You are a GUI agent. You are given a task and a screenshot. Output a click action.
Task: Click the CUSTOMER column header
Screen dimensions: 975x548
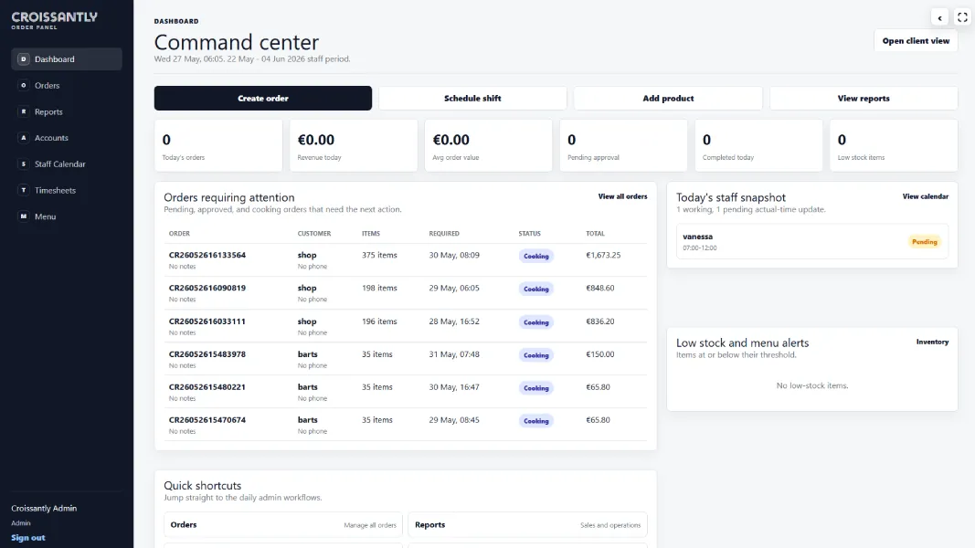(314, 234)
